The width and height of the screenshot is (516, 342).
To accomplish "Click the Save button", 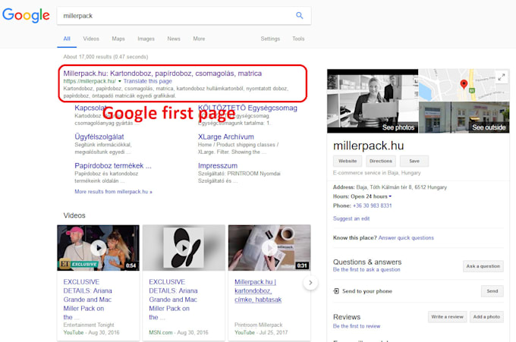I will pyautogui.click(x=414, y=161).
